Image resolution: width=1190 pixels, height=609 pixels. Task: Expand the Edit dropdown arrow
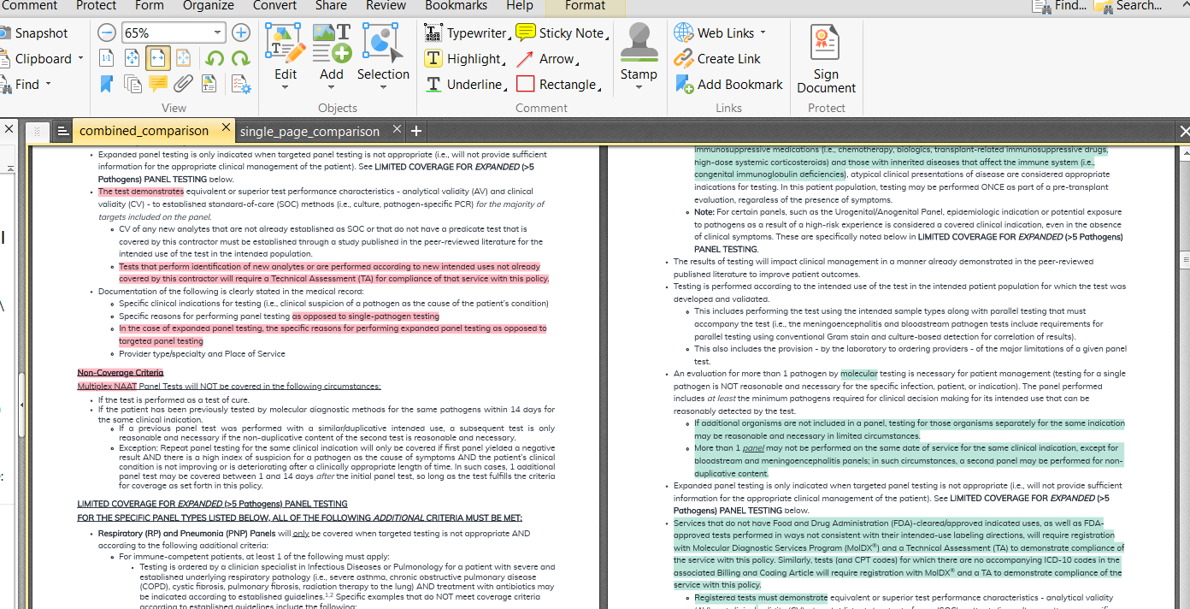285,88
